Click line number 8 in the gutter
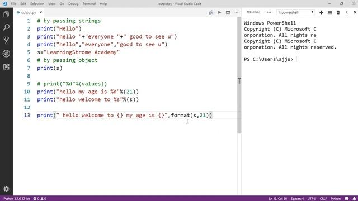This screenshot has width=358, height=201. (29, 76)
